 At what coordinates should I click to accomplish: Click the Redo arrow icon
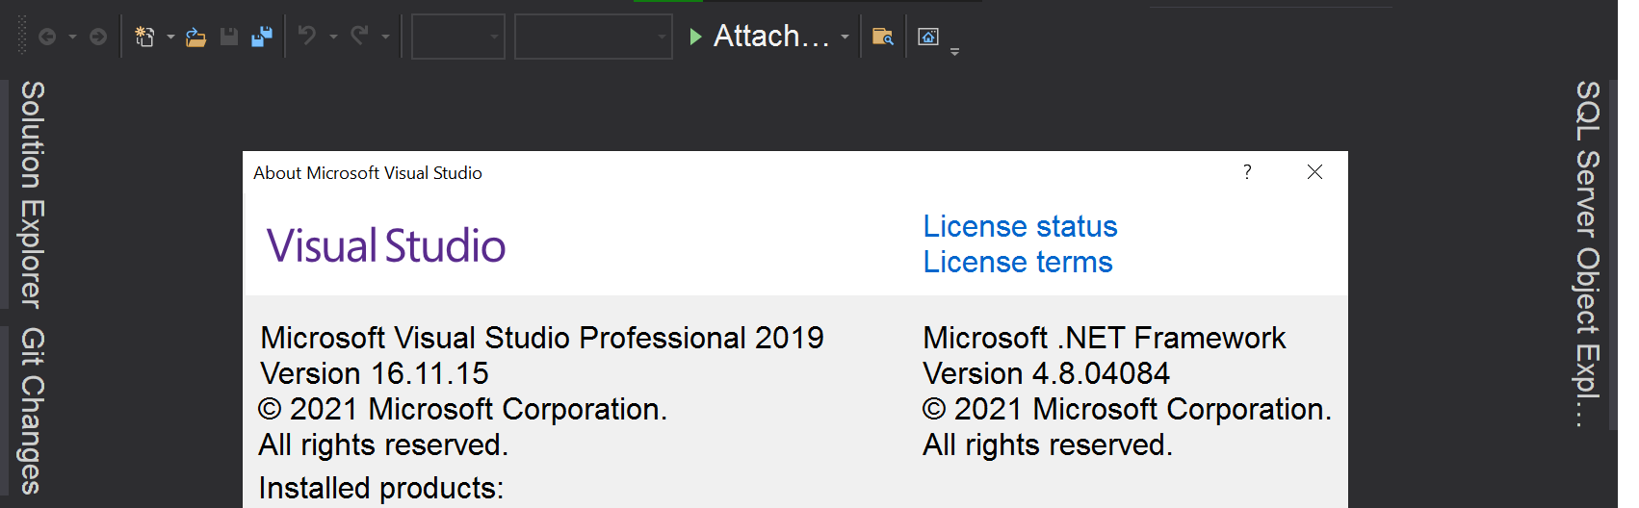point(359,36)
